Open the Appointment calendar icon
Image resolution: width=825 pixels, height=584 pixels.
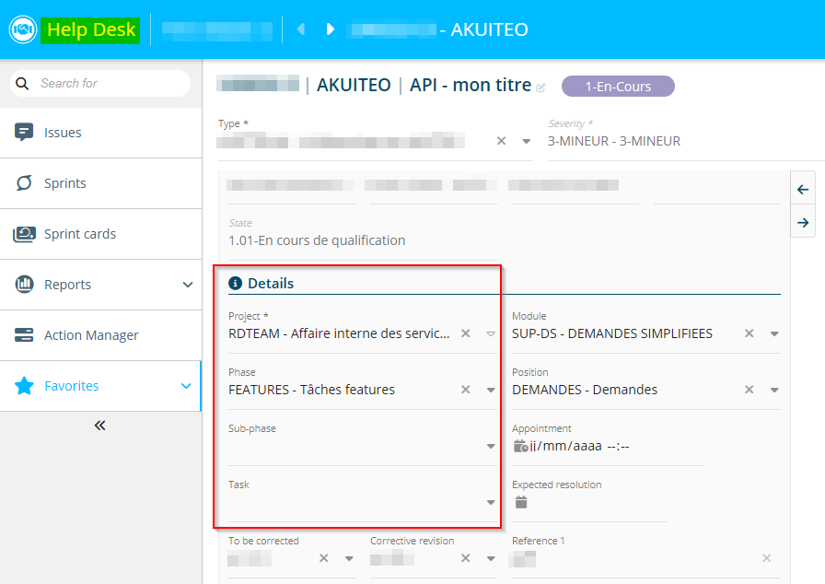coord(520,446)
